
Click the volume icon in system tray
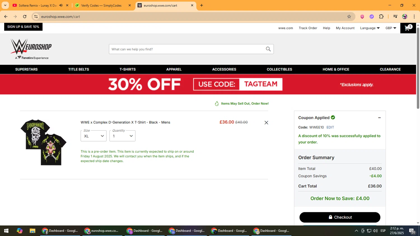tap(375, 231)
